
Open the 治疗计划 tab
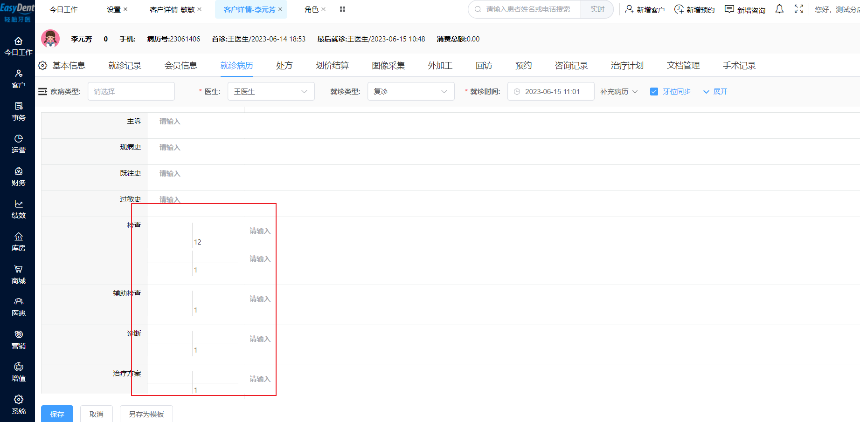(x=627, y=66)
